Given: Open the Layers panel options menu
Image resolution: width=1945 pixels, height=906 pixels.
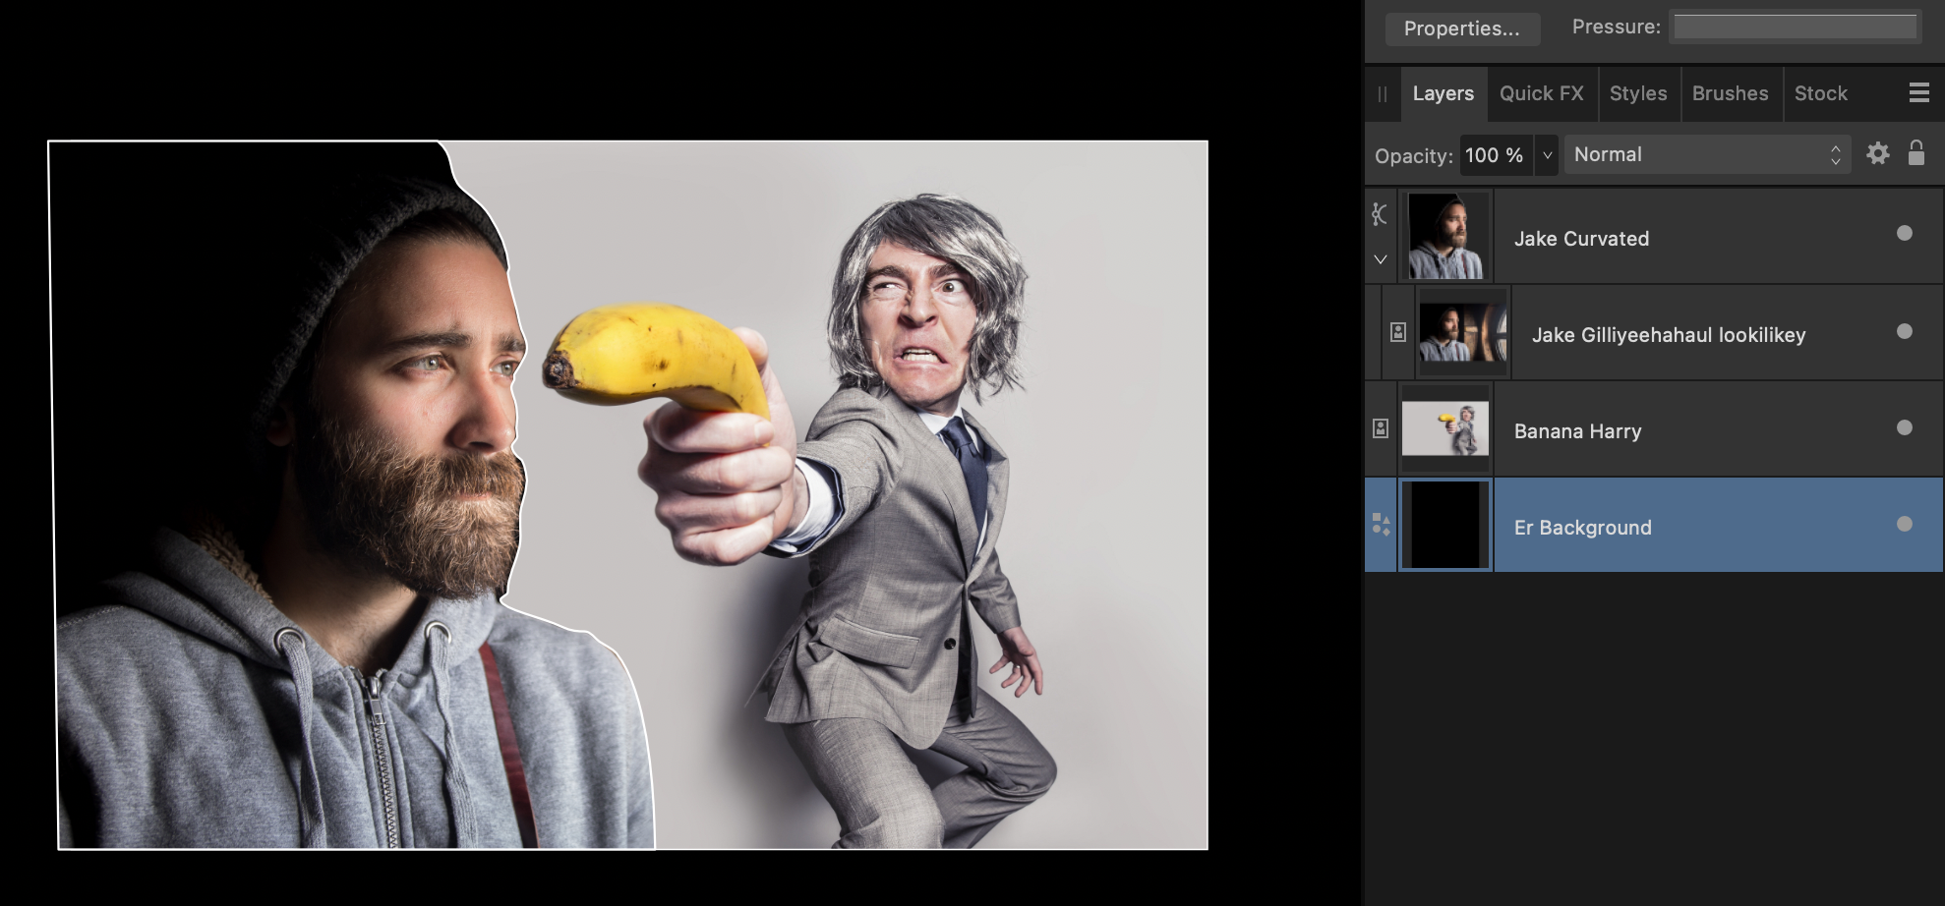Looking at the screenshot, I should tap(1918, 93).
